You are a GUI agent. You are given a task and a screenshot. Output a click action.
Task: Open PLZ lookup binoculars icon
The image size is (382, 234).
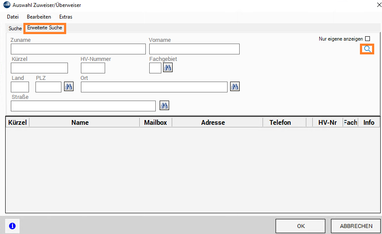69,87
